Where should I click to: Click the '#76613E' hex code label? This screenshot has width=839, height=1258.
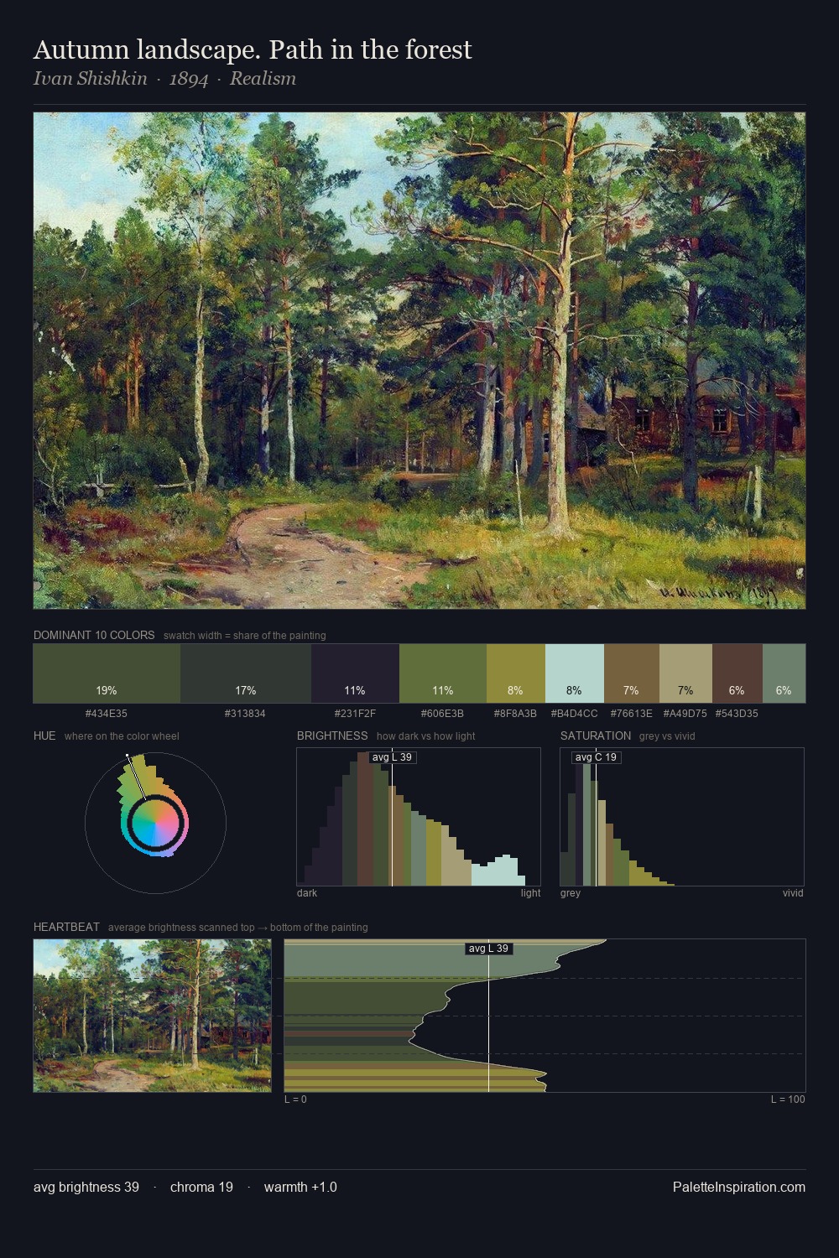pyautogui.click(x=631, y=714)
